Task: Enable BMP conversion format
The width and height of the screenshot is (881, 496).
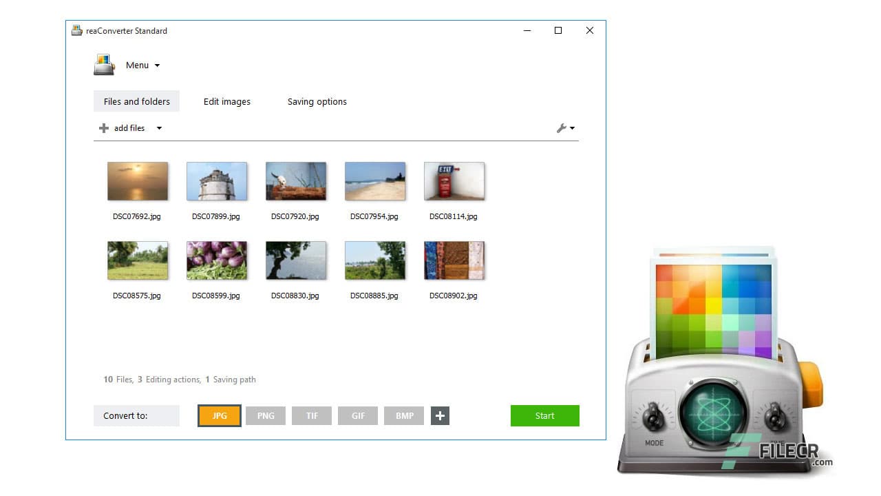Action: click(x=403, y=415)
